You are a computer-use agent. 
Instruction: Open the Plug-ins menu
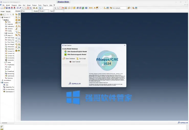click(x=45, y=5)
